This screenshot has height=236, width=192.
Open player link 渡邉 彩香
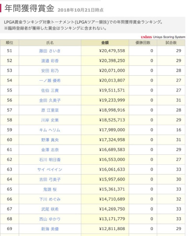coord(50,61)
